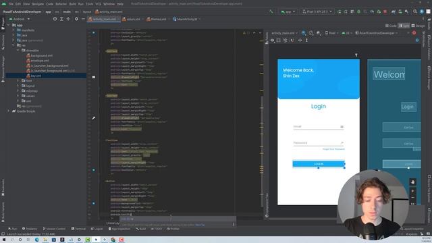Open the Build menu
Image resolution: width=432 pixels, height=243 pixels.
[x=72, y=4]
